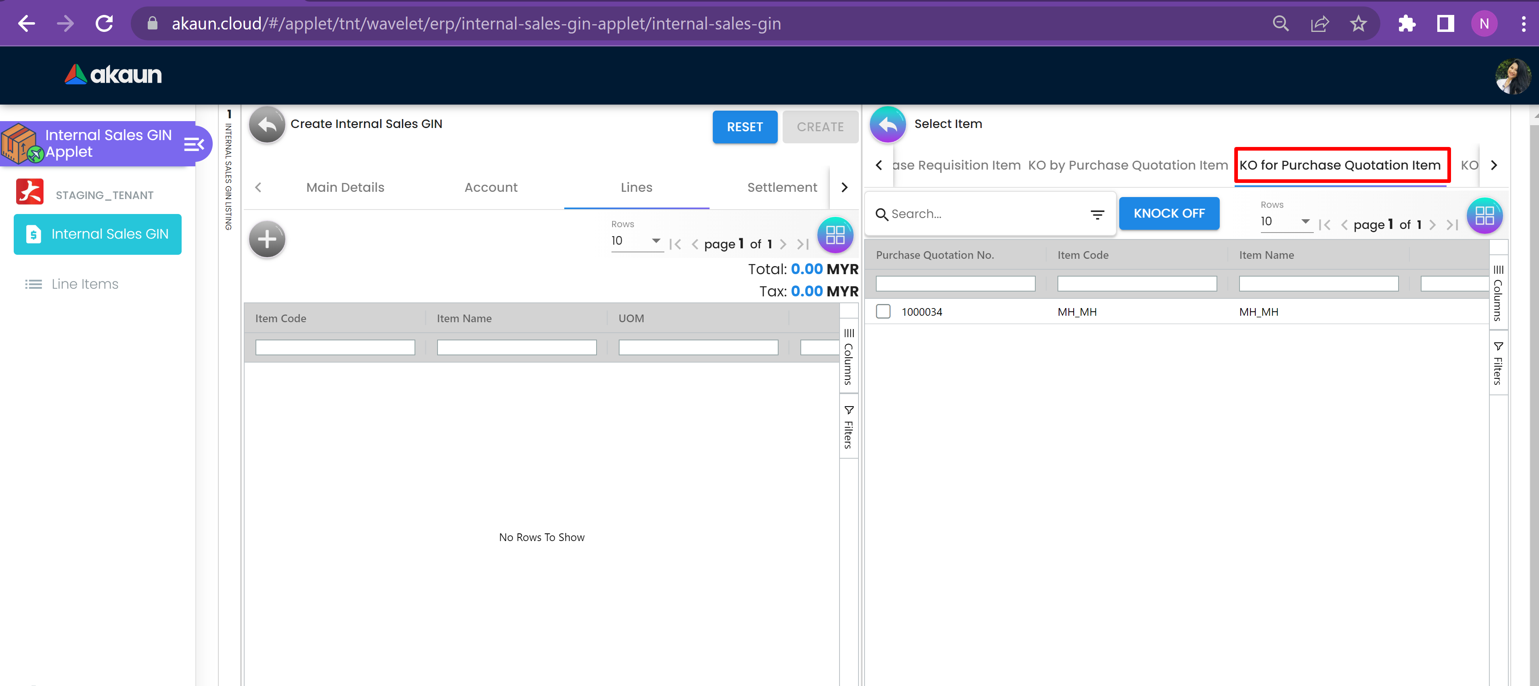Image resolution: width=1539 pixels, height=686 pixels.
Task: Open grid layout icon in Lines panel
Action: pos(835,235)
